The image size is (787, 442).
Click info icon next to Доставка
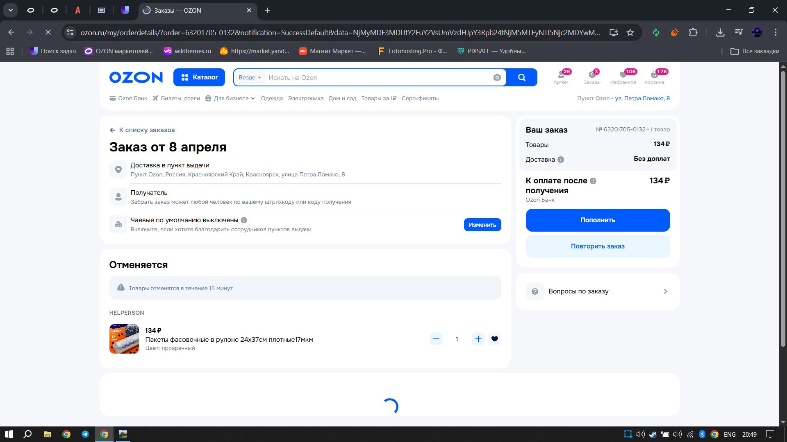point(561,160)
